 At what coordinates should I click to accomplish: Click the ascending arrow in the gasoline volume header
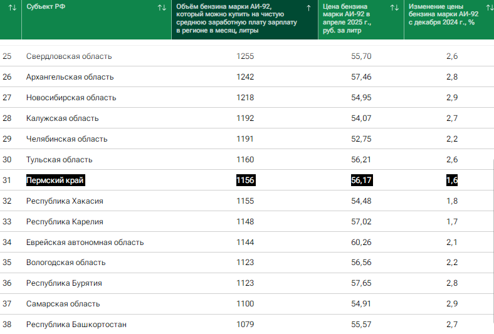point(308,8)
